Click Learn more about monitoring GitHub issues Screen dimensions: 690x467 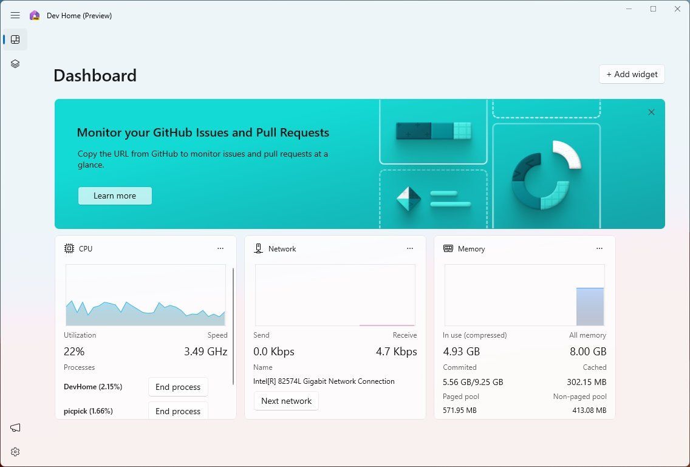(x=115, y=196)
